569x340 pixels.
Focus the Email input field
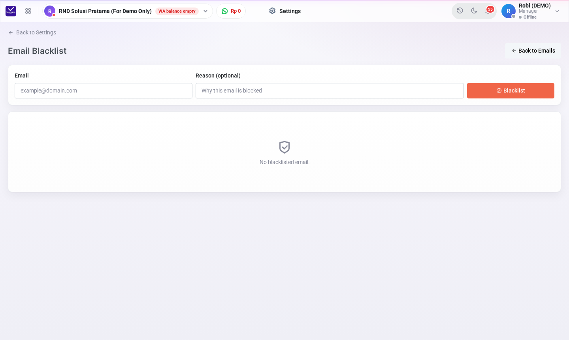104,91
